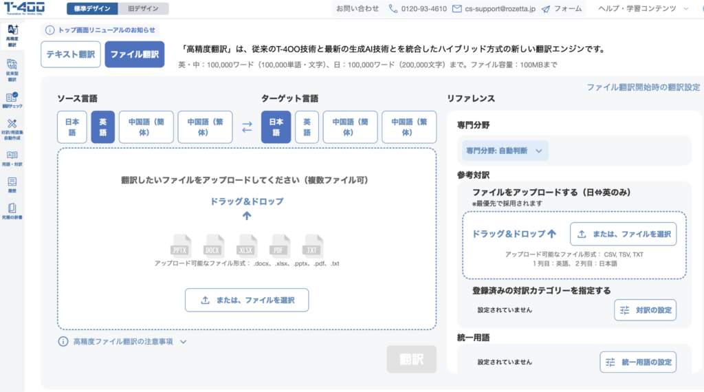Expand 高精度ファイル翻訳の注意事項 section
This screenshot has width=704, height=392.
pyautogui.click(x=123, y=341)
